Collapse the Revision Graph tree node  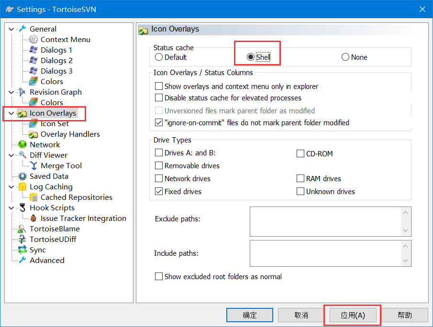click(11, 92)
